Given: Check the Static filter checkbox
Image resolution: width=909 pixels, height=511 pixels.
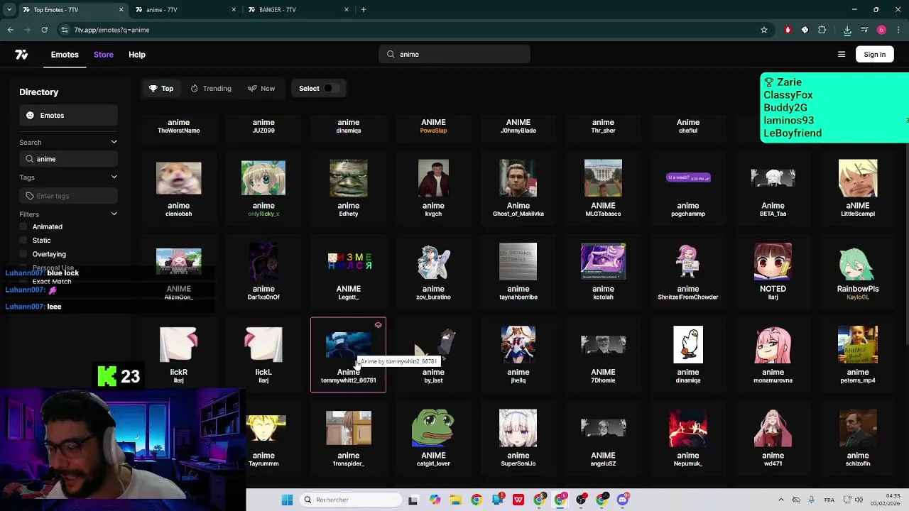Looking at the screenshot, I should [23, 241].
